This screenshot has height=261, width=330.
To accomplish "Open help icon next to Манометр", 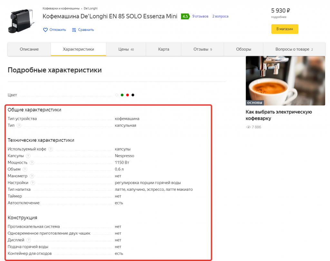I will coord(32,176).
